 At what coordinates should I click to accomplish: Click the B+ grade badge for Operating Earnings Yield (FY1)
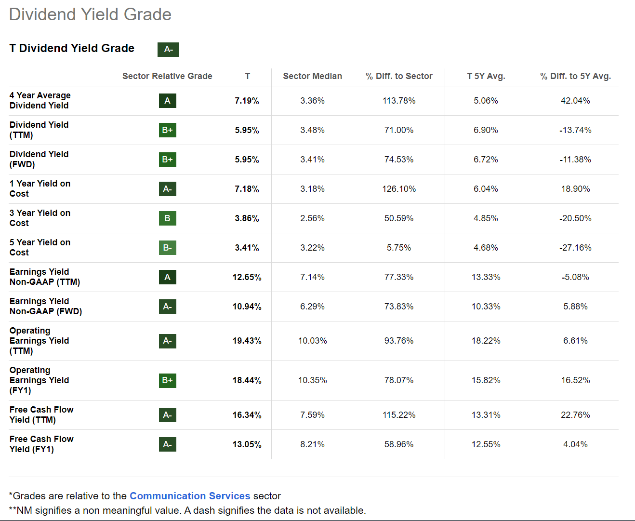167,380
